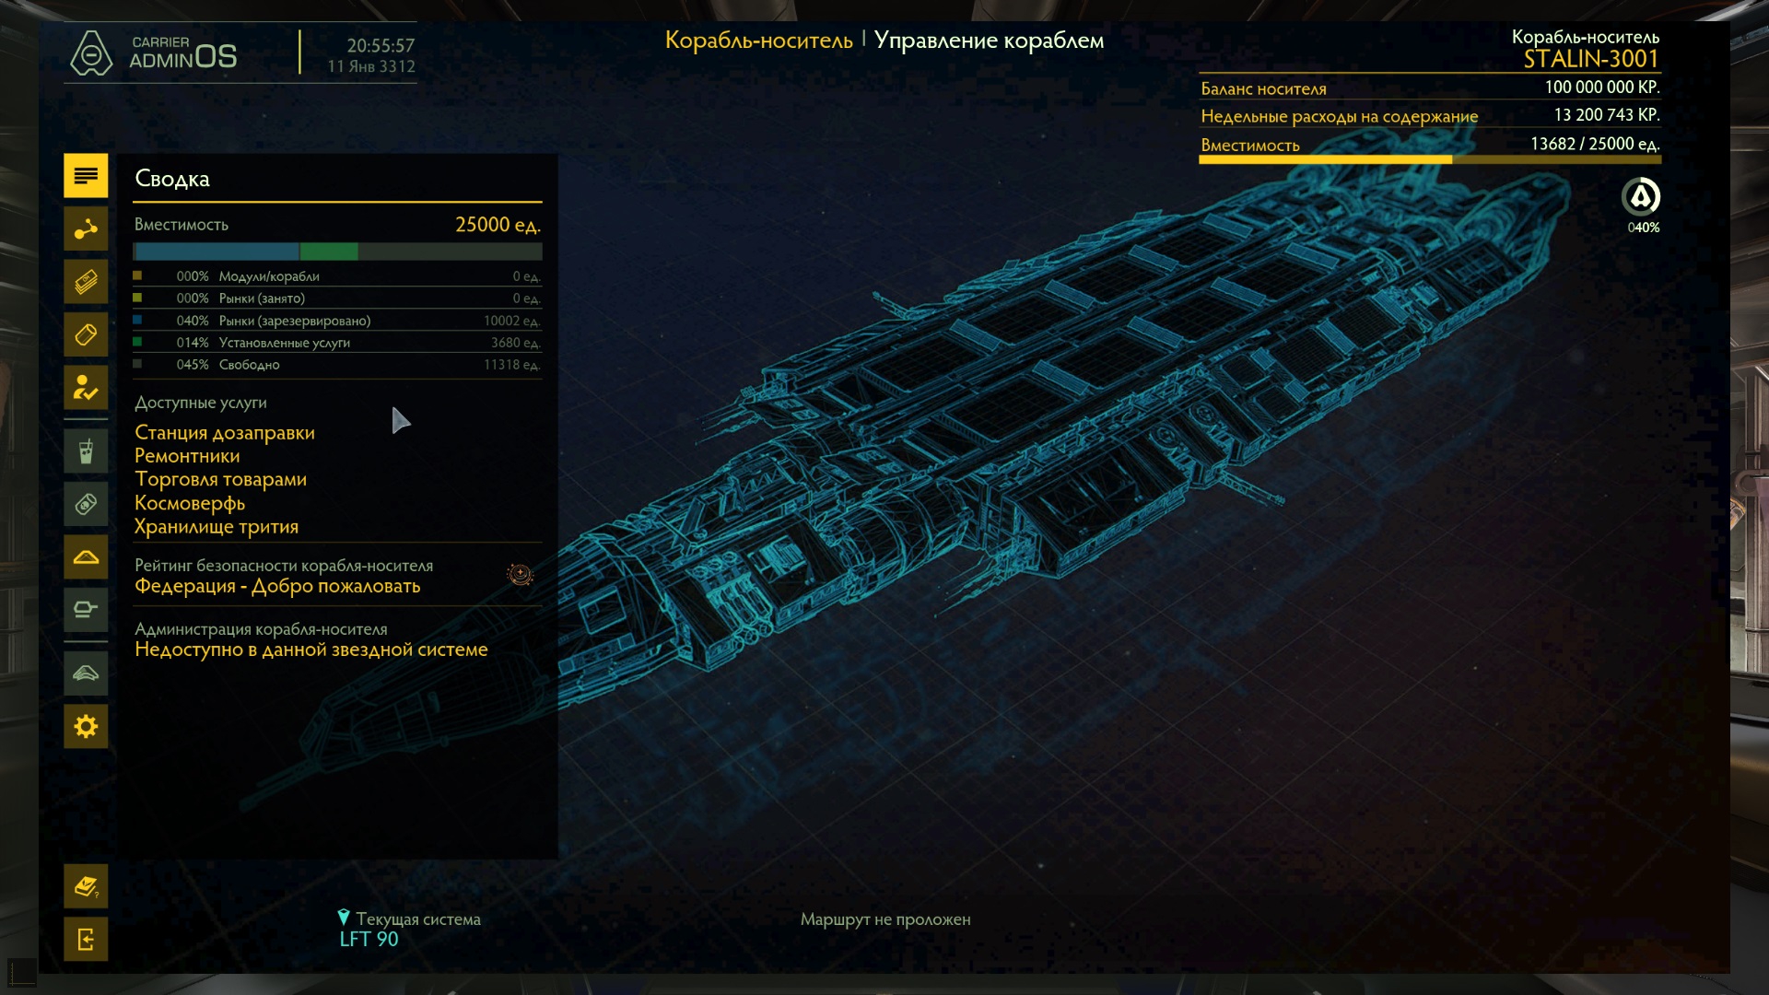Screen dimensions: 1769x995
Task: Click the Federation security rating emblem
Action: pyautogui.click(x=520, y=575)
